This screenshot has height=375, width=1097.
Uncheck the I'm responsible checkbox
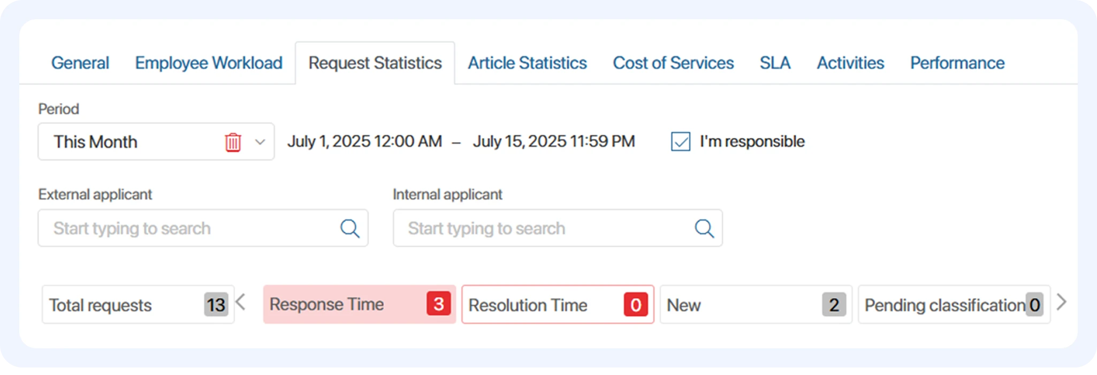click(680, 142)
